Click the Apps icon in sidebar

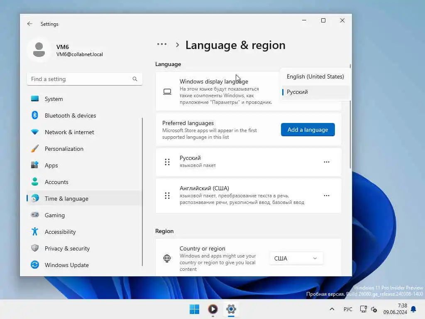[x=35, y=165]
